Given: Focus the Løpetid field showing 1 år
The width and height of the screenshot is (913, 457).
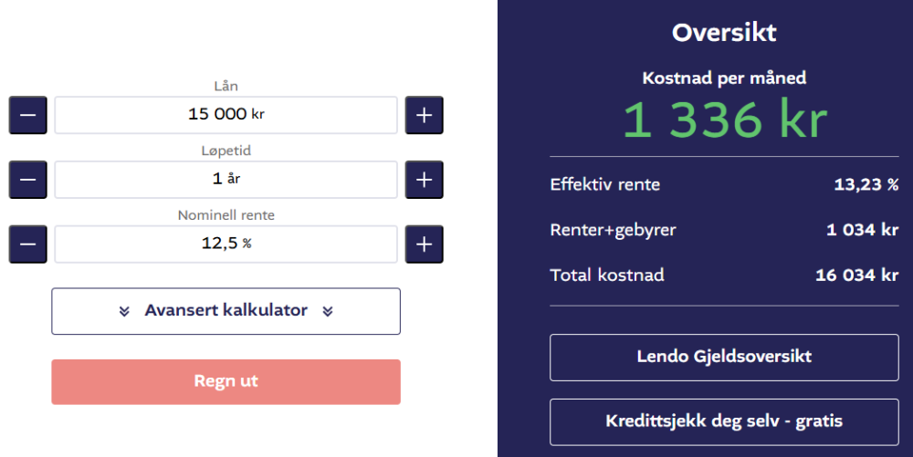Looking at the screenshot, I should (226, 180).
